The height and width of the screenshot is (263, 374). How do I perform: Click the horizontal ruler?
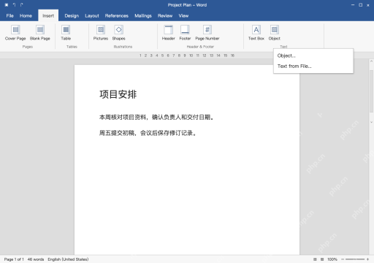point(187,56)
